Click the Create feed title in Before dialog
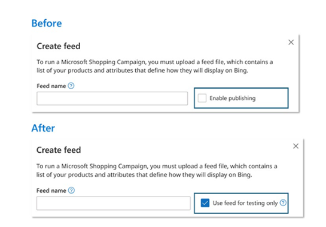326x227 pixels. point(59,46)
